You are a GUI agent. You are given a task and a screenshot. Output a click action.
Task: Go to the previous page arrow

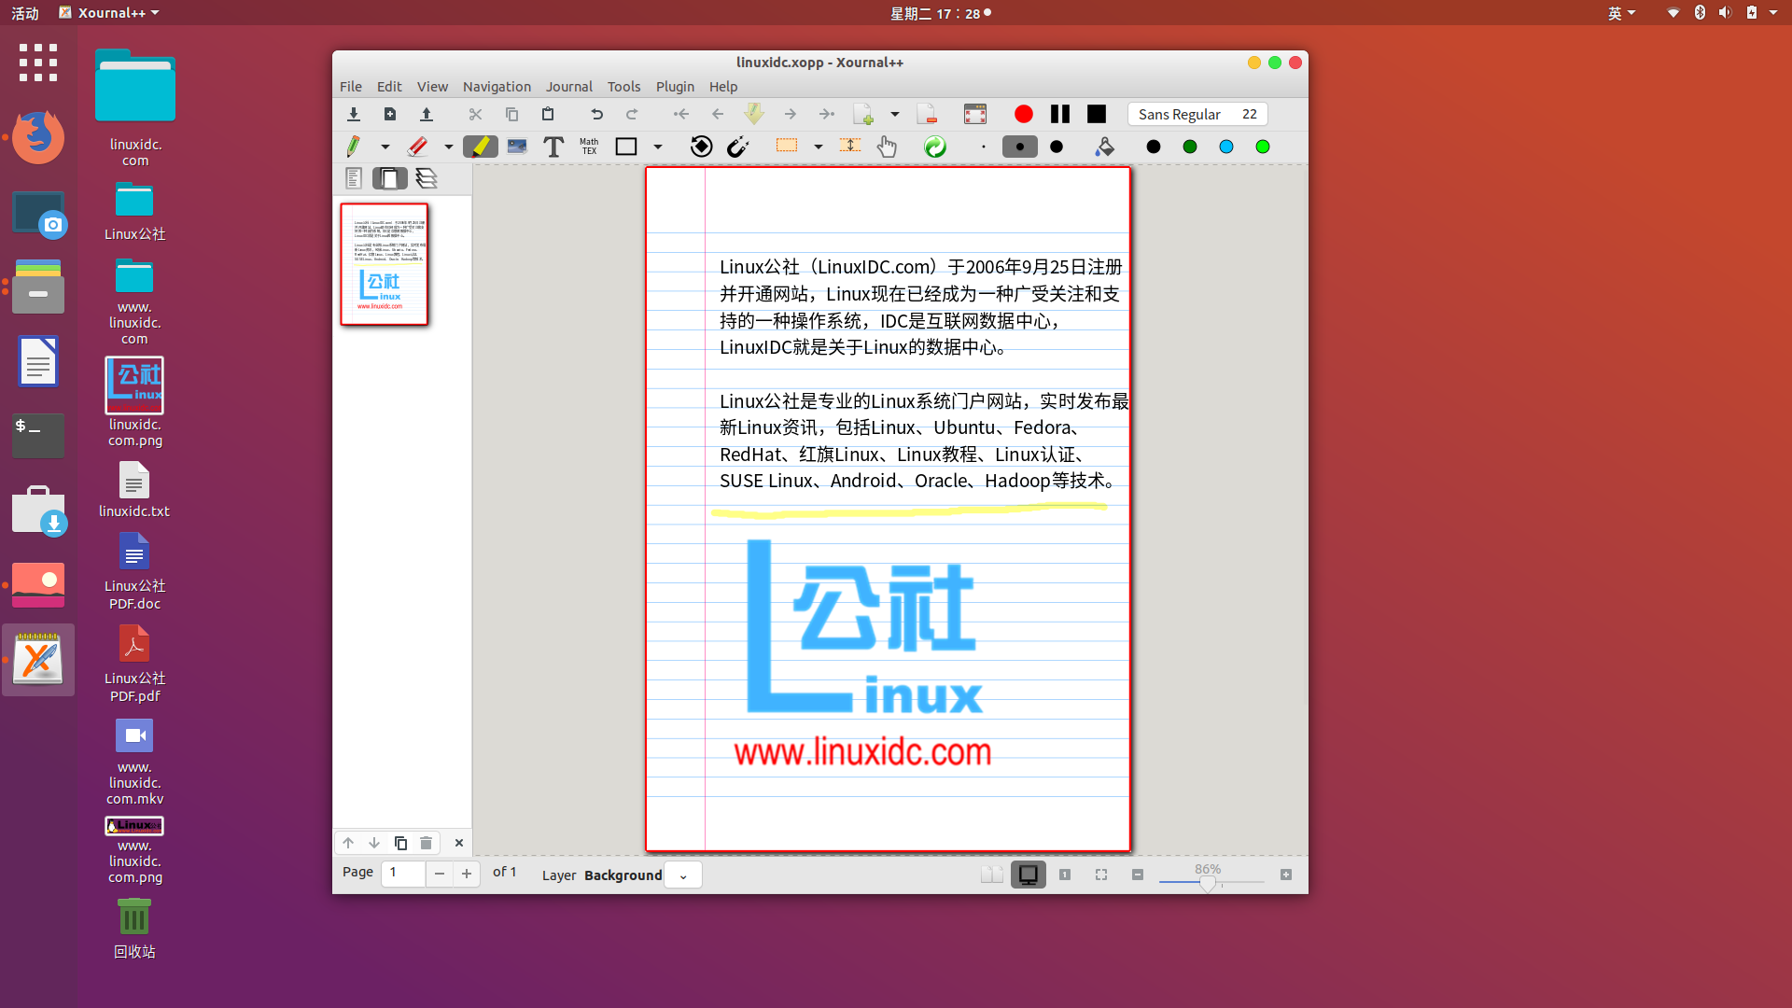pyautogui.click(x=718, y=114)
